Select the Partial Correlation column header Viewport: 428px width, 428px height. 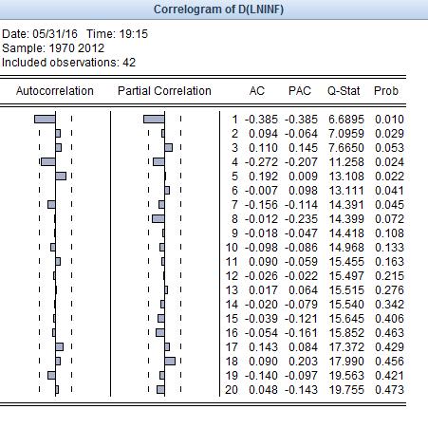164,91
